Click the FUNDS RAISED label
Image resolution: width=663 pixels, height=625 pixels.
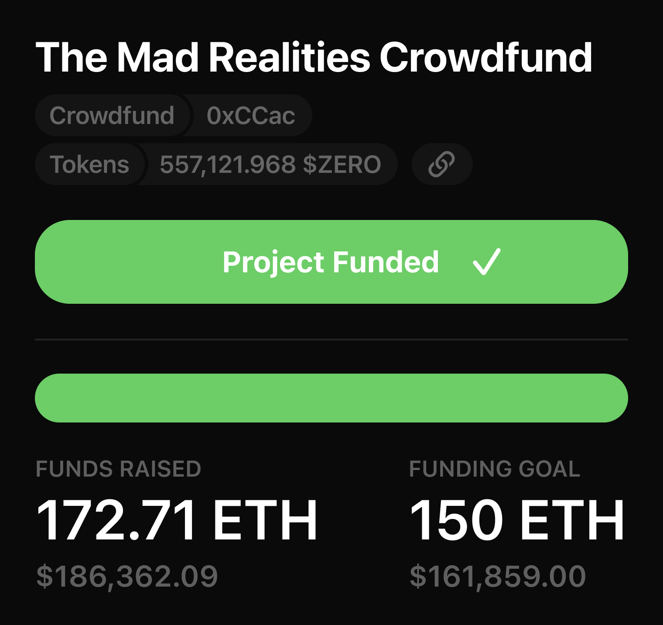pos(118,469)
